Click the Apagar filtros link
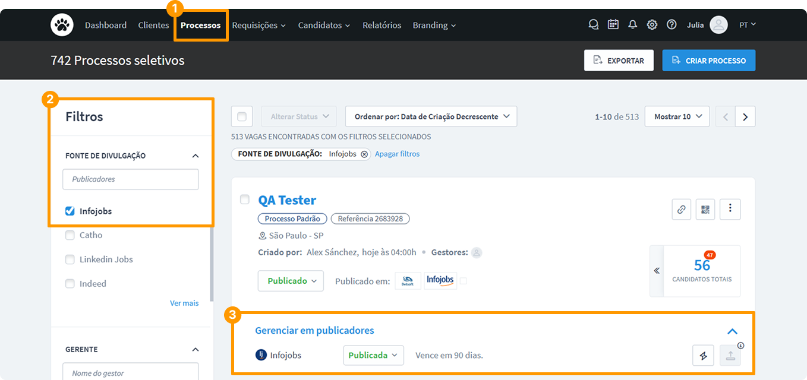The image size is (807, 380). click(397, 154)
